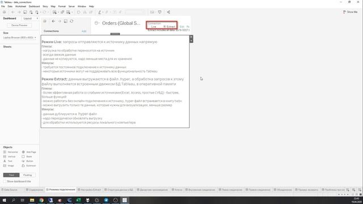
Task: Open the Help menu
Action: 91,6
